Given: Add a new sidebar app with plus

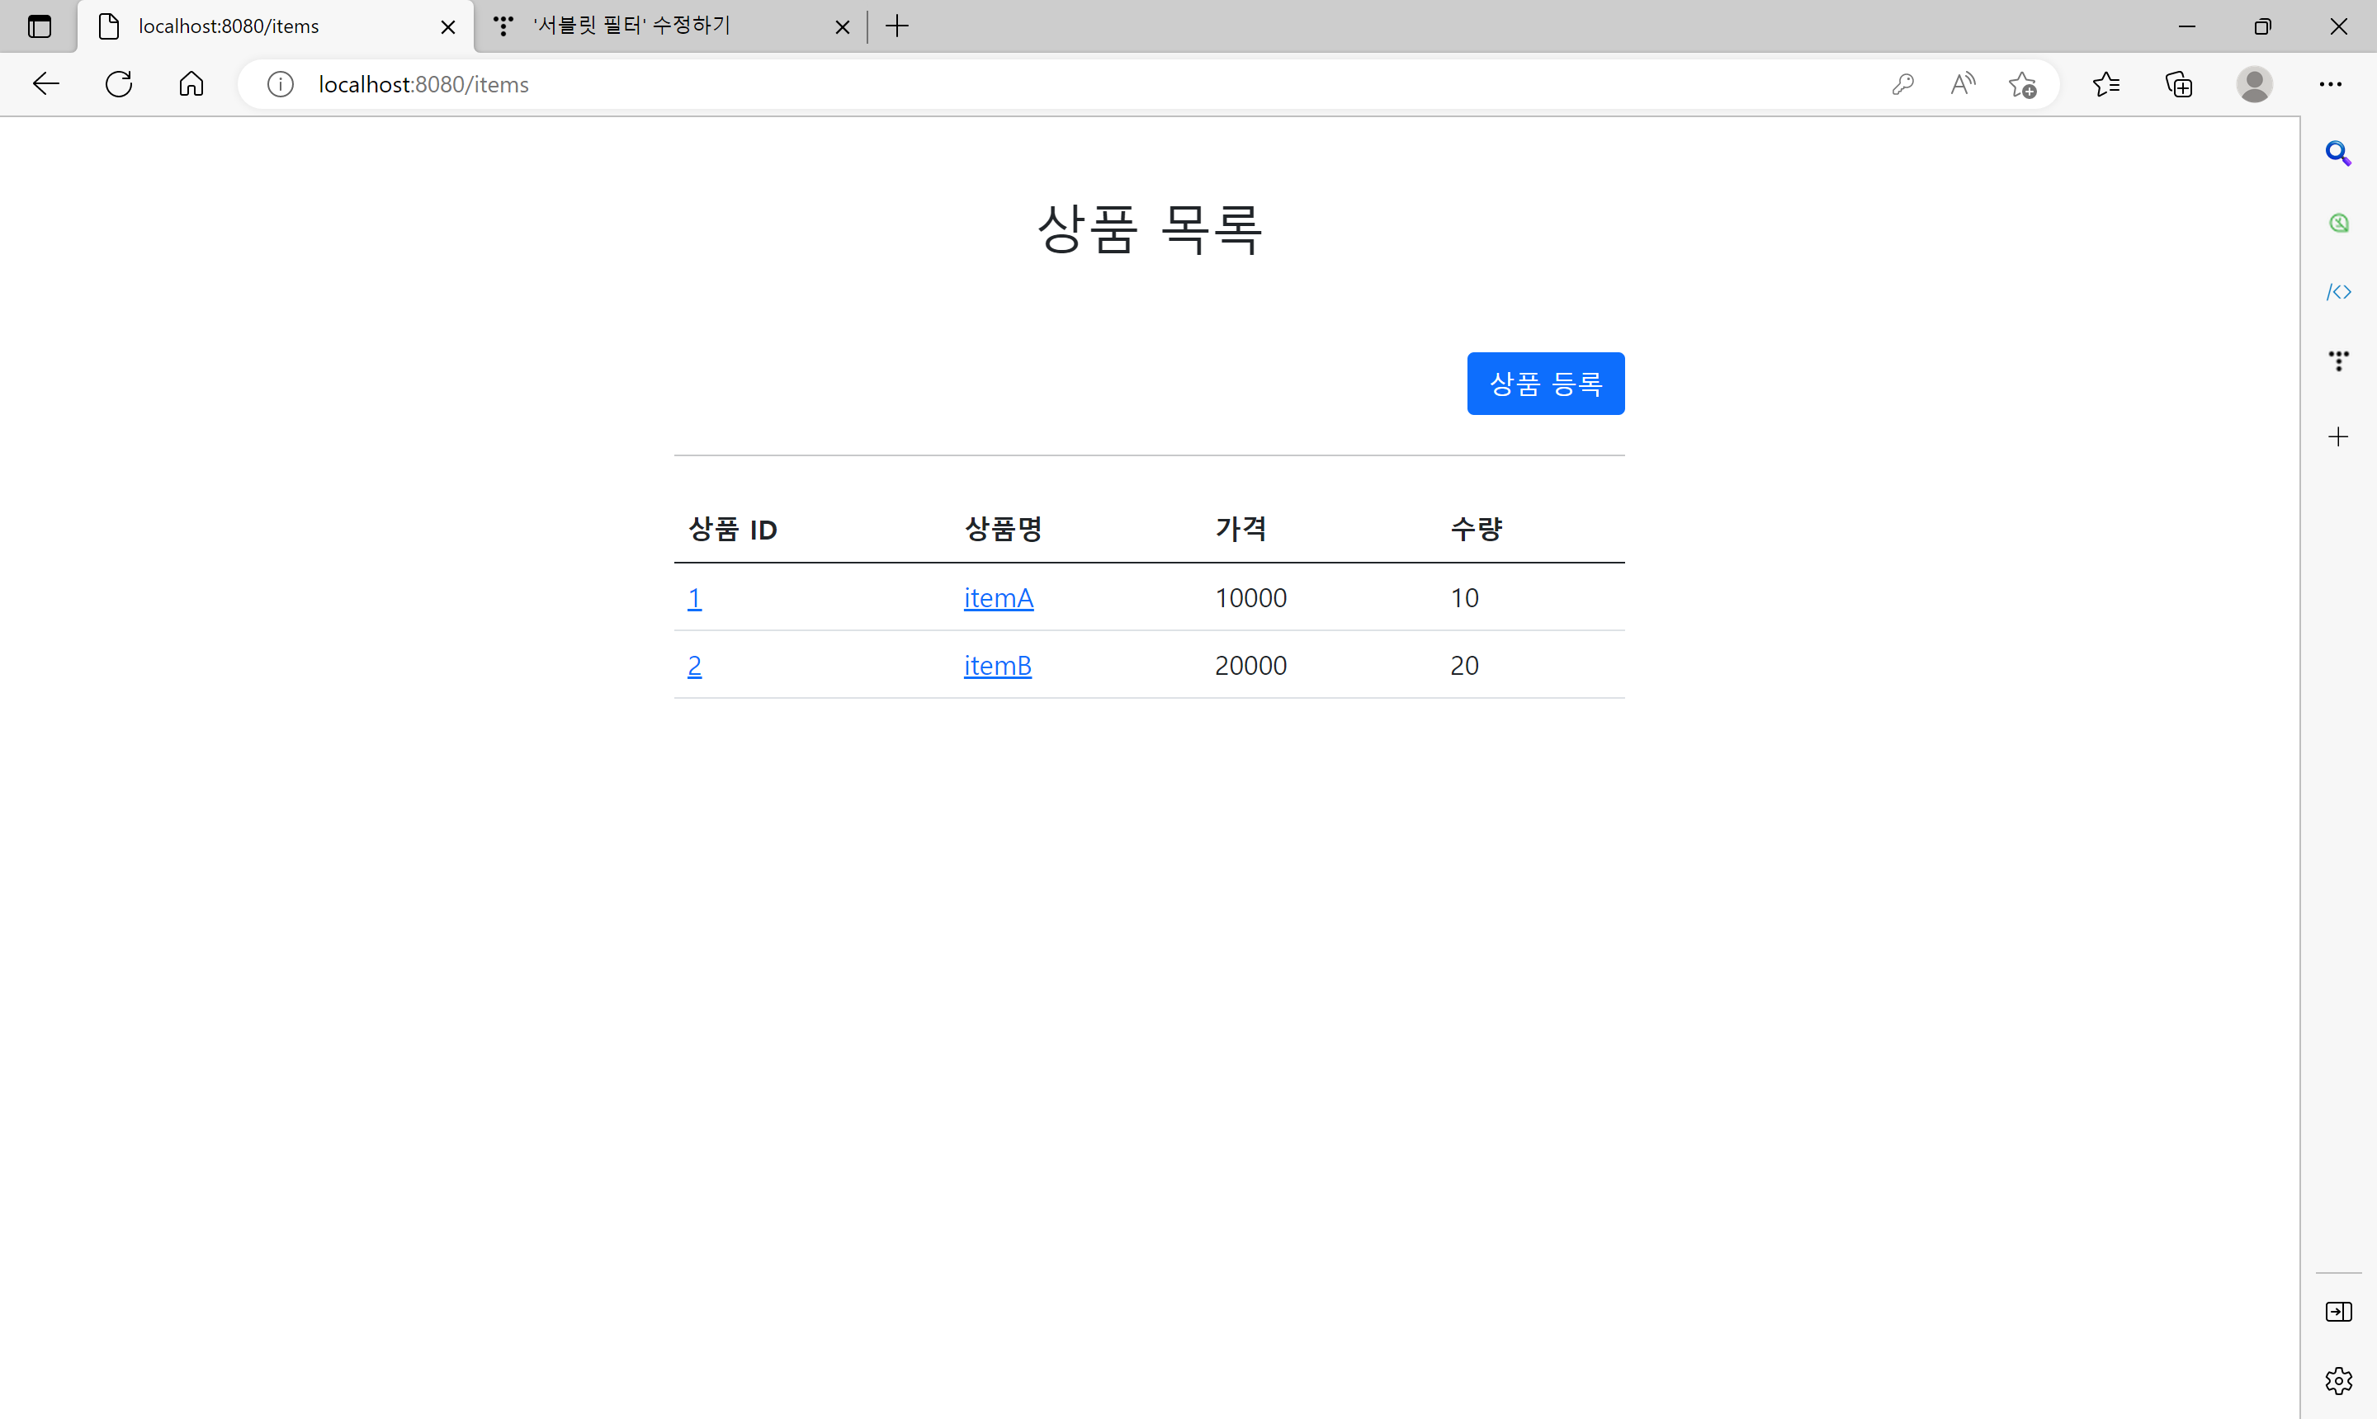Looking at the screenshot, I should [2337, 437].
